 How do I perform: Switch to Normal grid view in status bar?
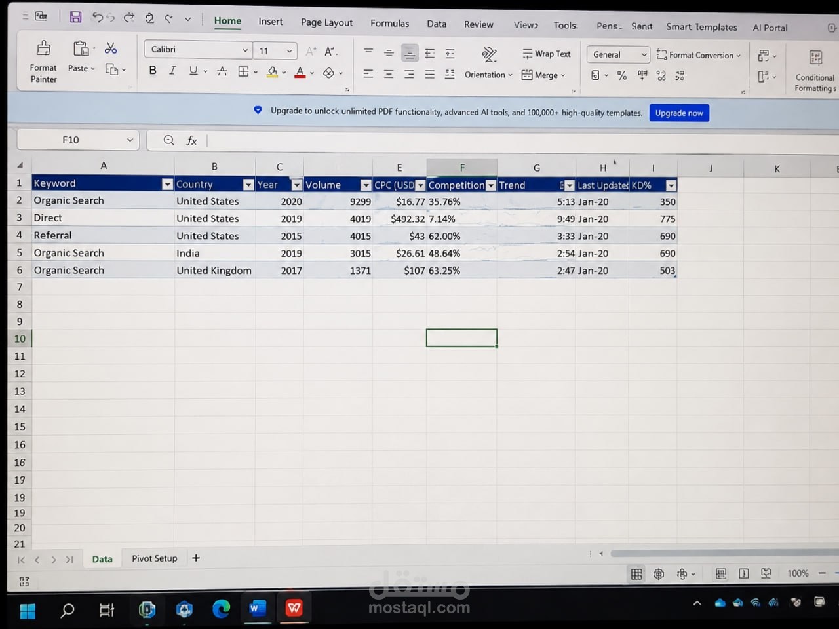[x=636, y=574]
